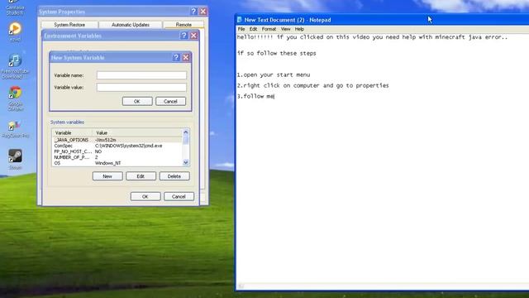The image size is (529, 298).
Task: Click the '3.follow me' line in Notepad
Action: [255, 96]
